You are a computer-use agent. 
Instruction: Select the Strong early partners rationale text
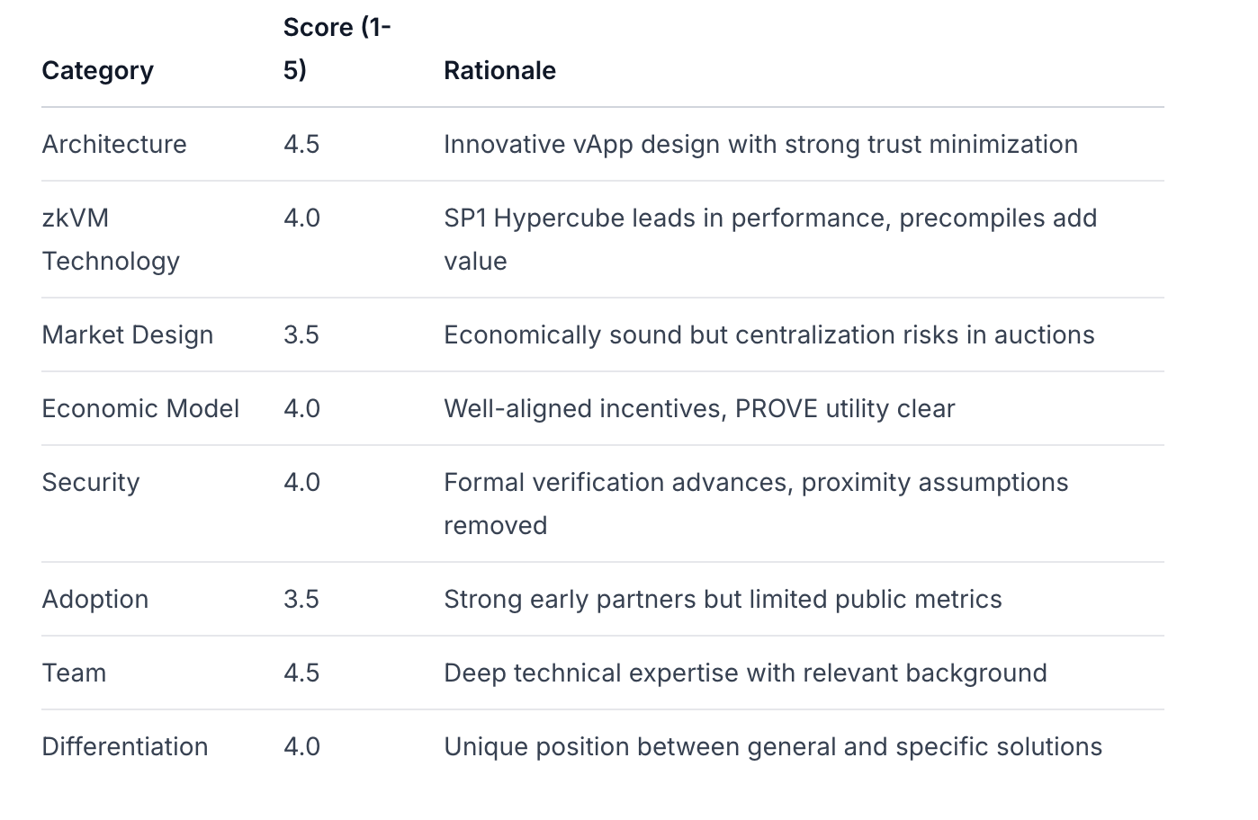(x=723, y=599)
